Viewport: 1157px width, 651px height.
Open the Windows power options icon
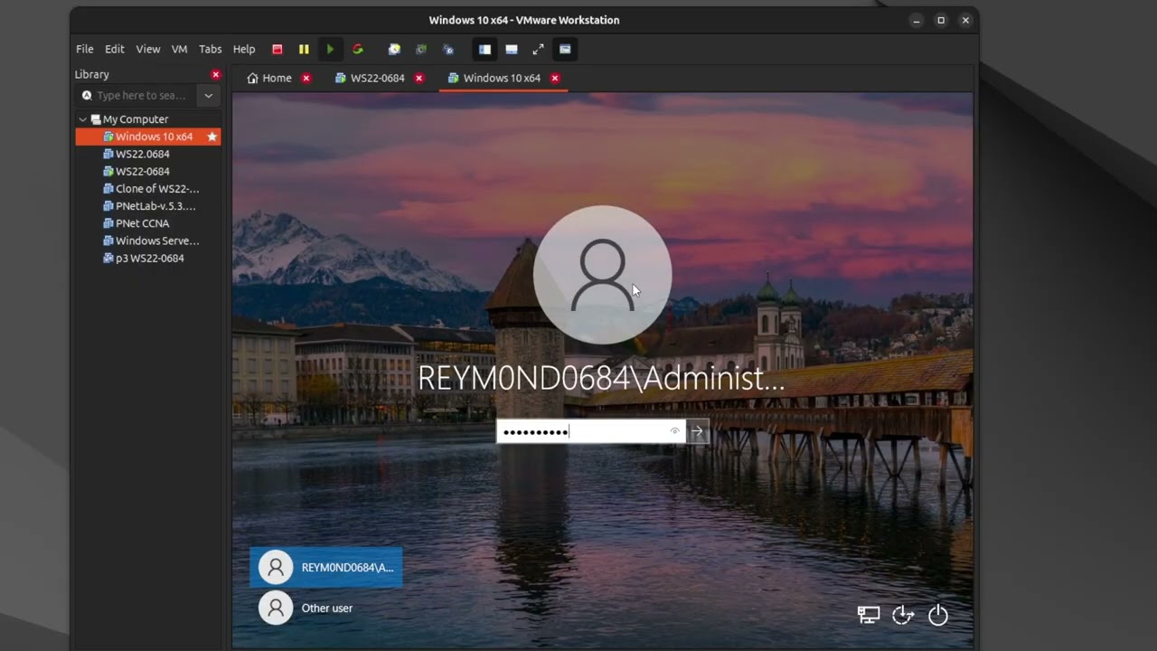click(938, 616)
